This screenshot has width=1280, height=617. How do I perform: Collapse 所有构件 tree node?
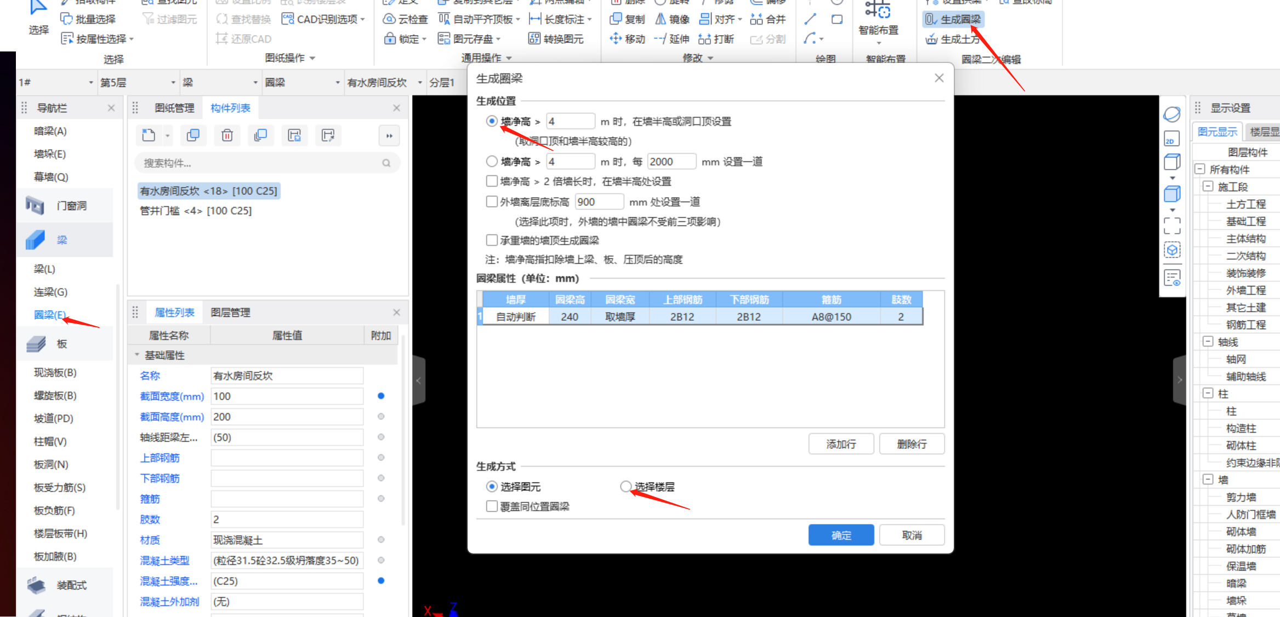click(1200, 169)
